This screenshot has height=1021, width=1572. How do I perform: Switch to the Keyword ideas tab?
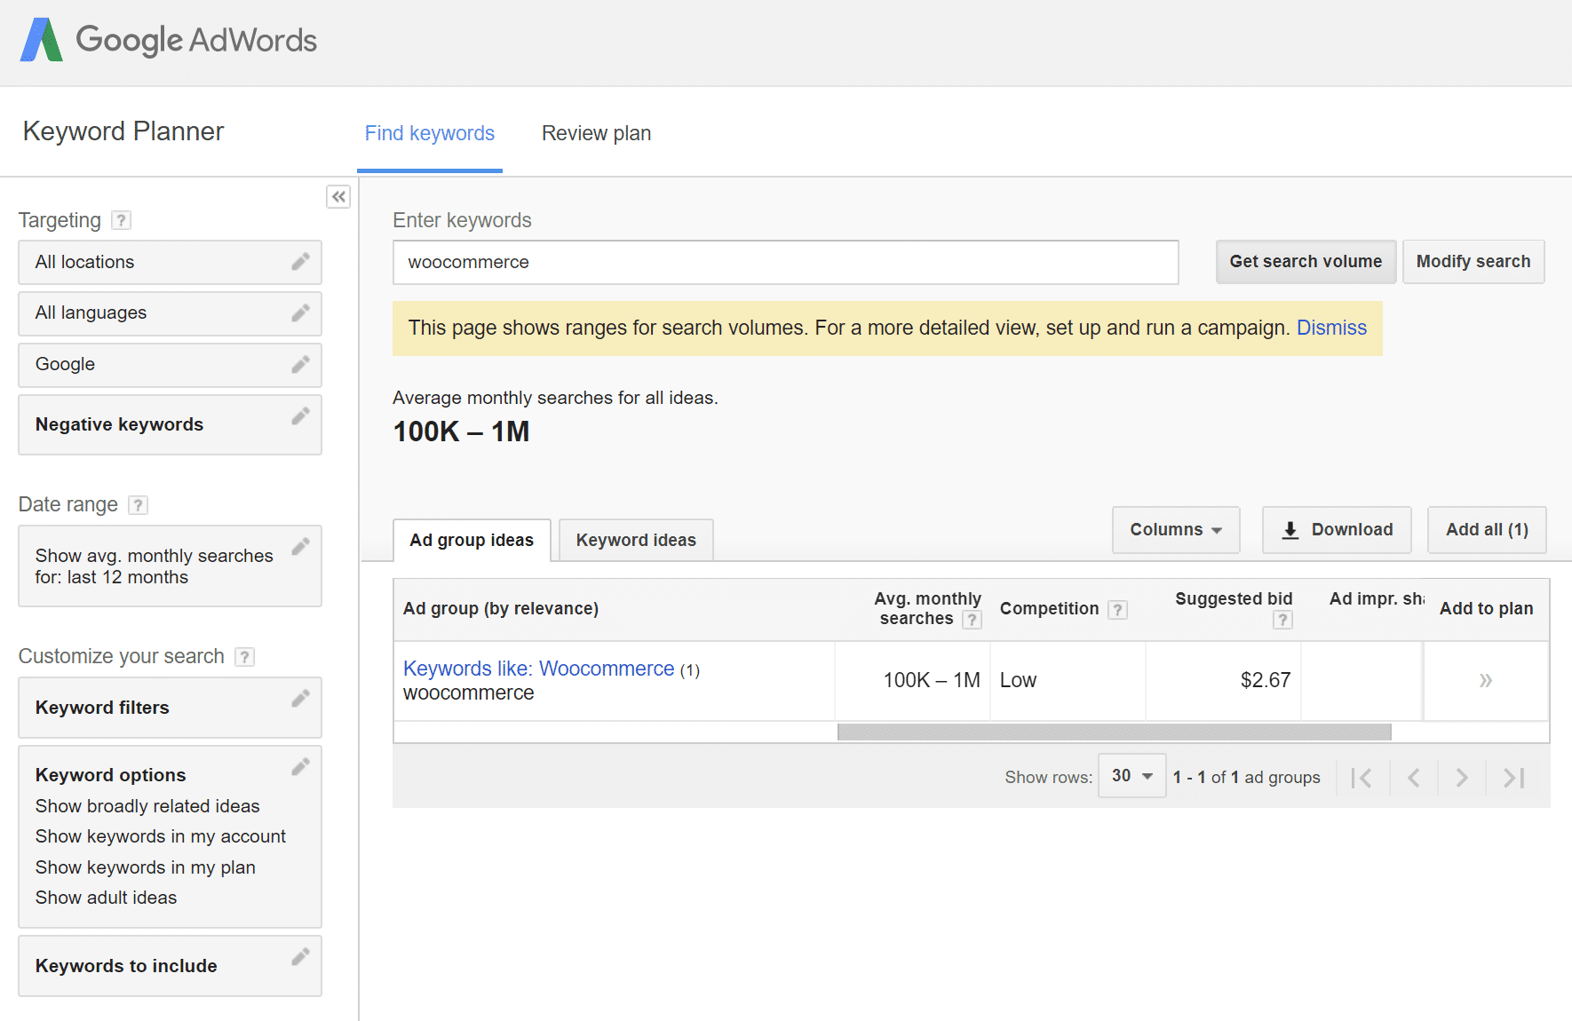click(x=635, y=540)
